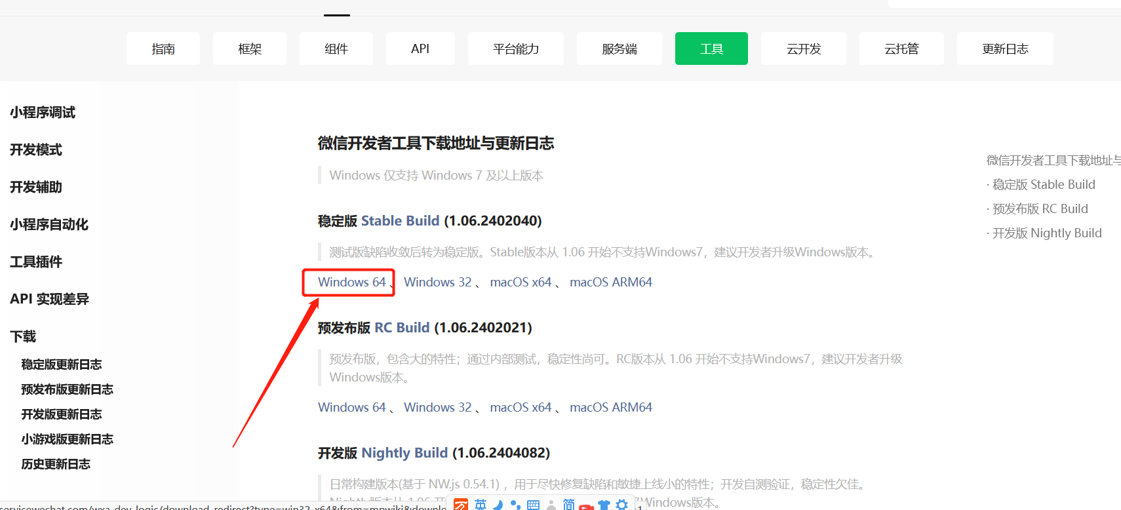1121x510 pixels.
Task: Open 开发辅助 sidebar section
Action: tap(36, 187)
